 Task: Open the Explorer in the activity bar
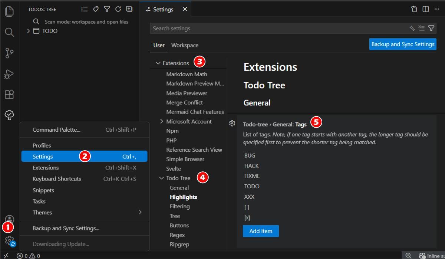point(9,12)
